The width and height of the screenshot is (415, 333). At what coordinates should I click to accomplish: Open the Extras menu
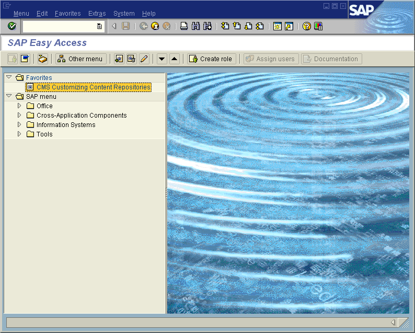point(97,14)
